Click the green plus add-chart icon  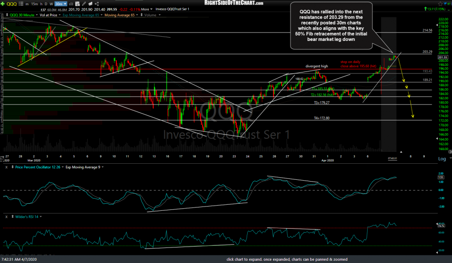pyautogui.click(x=3, y=4)
